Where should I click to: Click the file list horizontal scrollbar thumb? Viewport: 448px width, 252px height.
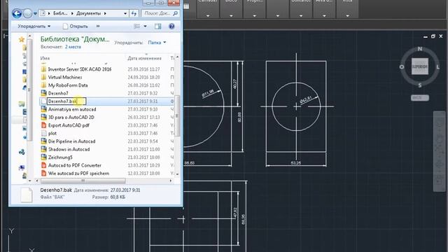click(x=83, y=181)
